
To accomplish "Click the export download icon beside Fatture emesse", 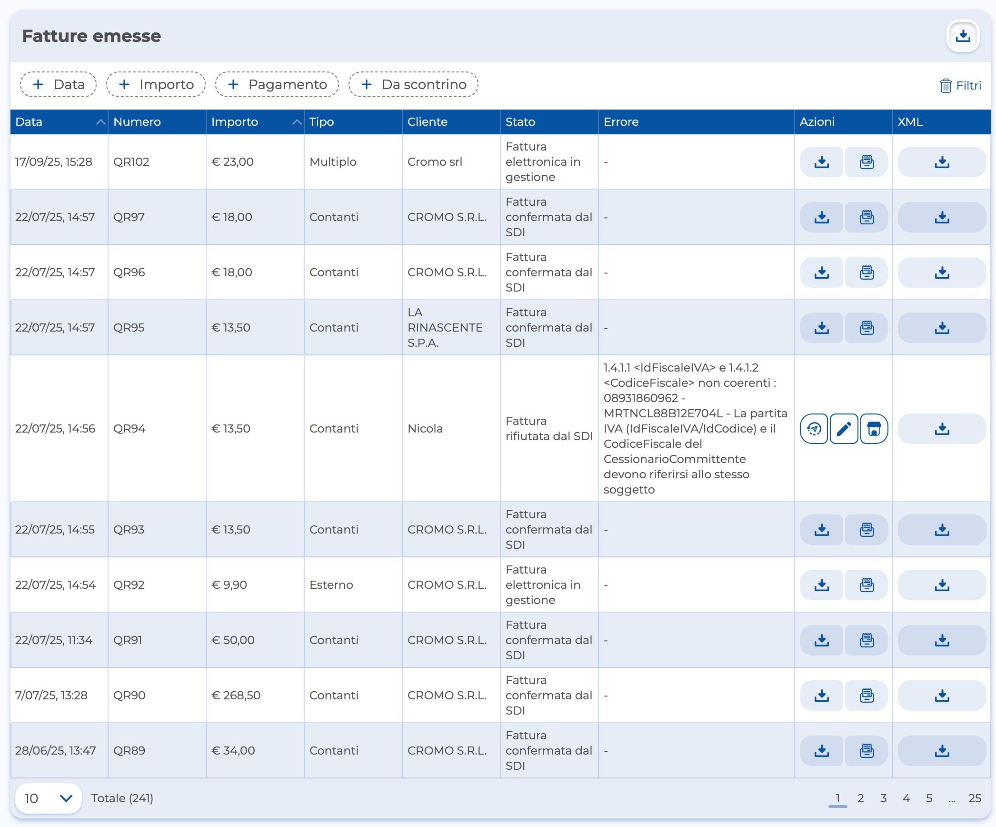I will tap(963, 36).
